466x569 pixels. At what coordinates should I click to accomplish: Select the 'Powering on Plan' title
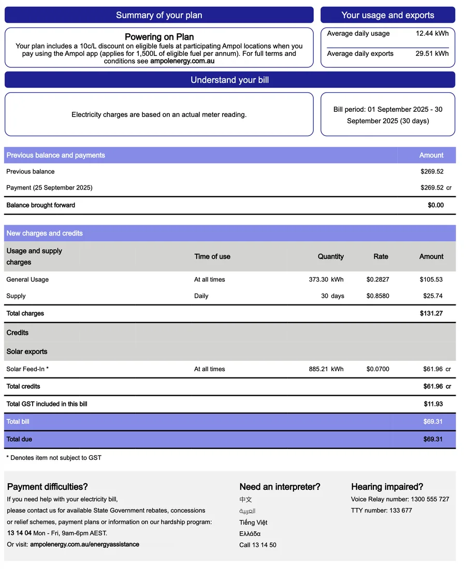[159, 37]
